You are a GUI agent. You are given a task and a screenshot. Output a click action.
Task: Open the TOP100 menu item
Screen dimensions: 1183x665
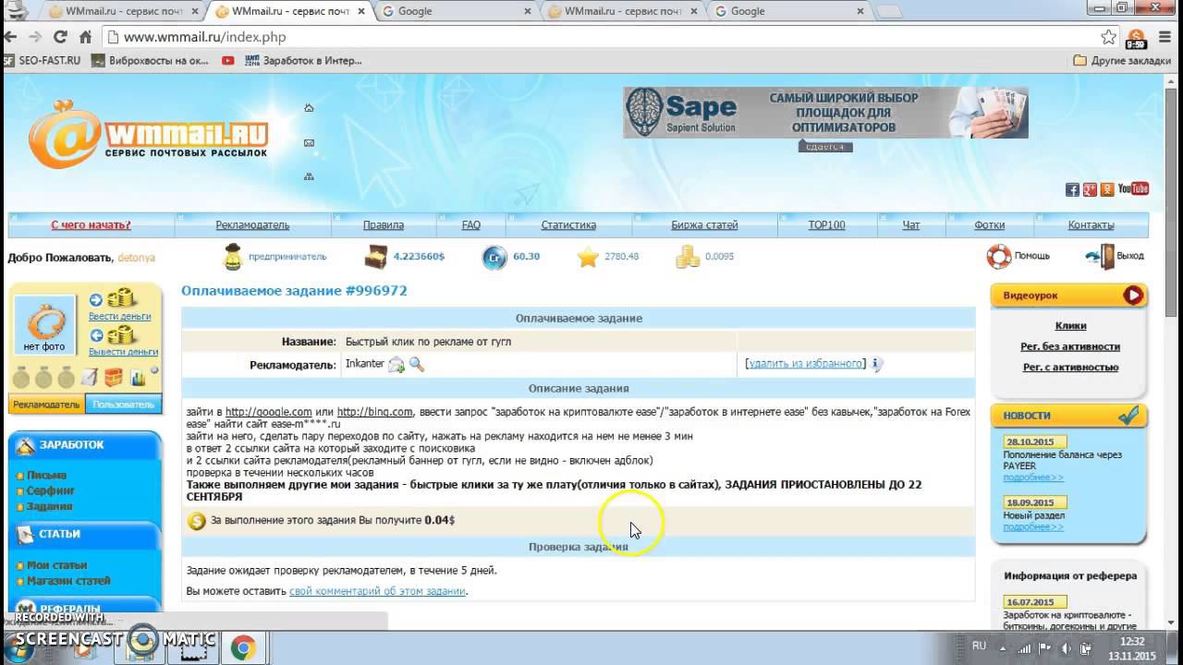click(826, 224)
